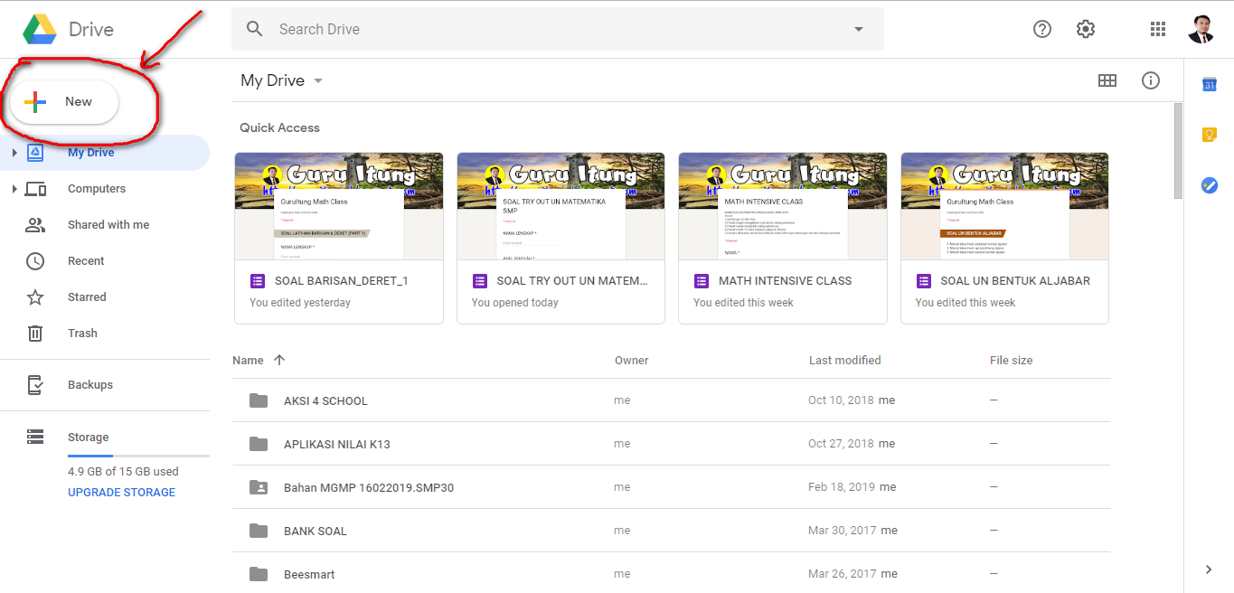Open SOAL TRY OUT UN MATEM thumbnail
This screenshot has height=593, width=1234.
point(560,206)
